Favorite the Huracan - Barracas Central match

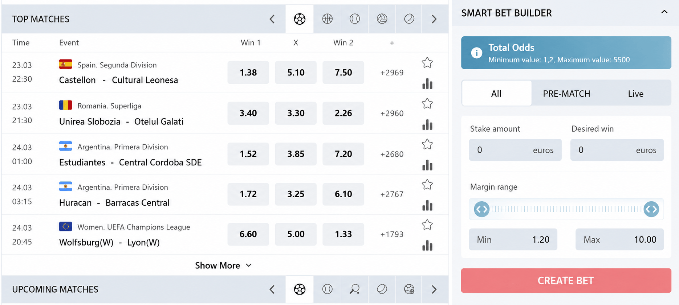click(427, 185)
